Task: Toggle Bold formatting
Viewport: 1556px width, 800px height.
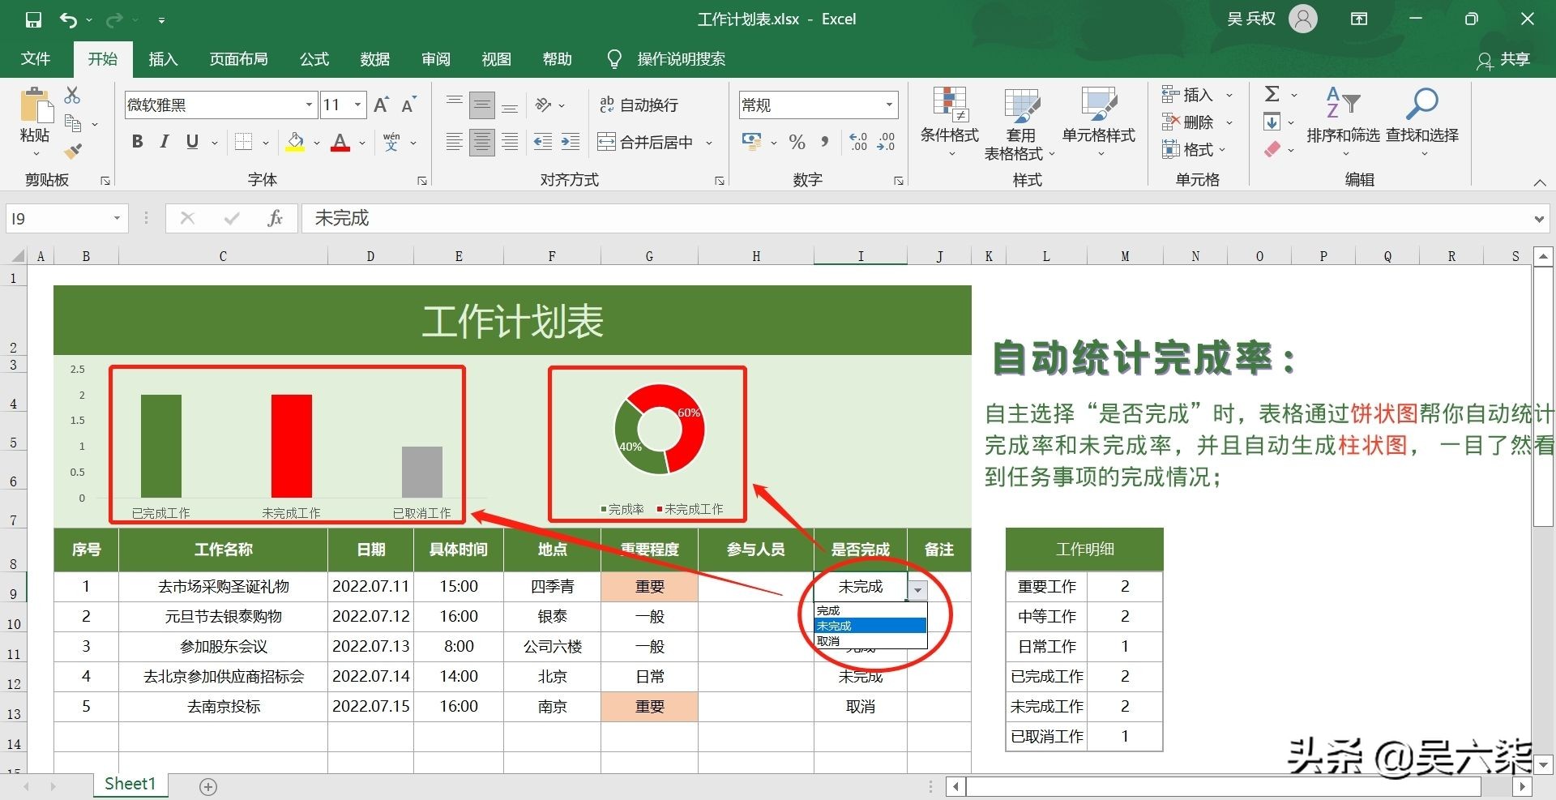Action: point(138,142)
